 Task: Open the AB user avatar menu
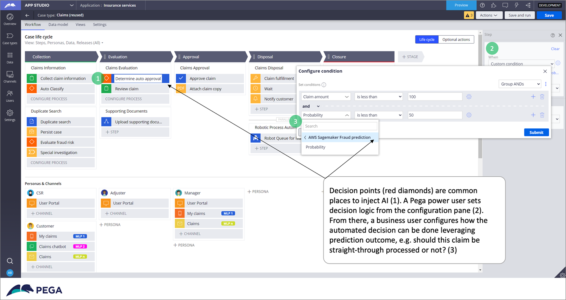[10, 273]
